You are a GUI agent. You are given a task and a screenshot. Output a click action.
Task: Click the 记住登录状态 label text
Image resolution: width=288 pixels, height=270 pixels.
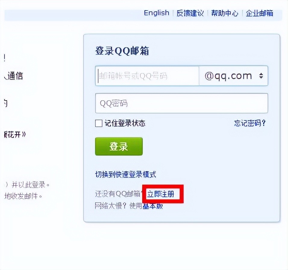[x=125, y=123]
